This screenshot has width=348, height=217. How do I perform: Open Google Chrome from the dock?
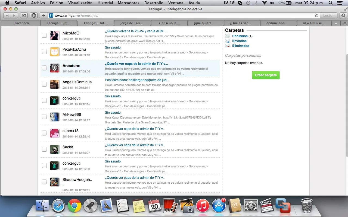point(74,205)
